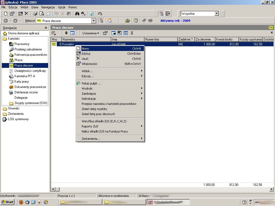
Task: Click the new document icon in main toolbar
Action: tap(6, 14)
